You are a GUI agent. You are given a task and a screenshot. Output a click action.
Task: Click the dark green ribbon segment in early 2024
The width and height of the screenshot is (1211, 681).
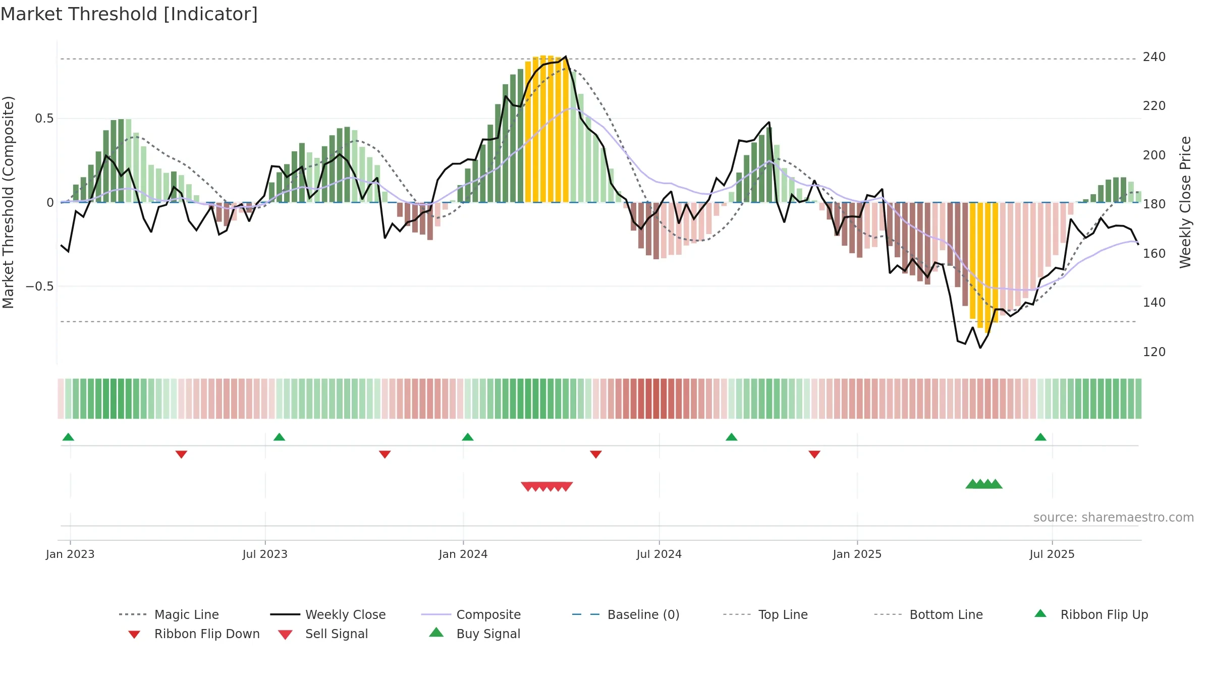(528, 399)
